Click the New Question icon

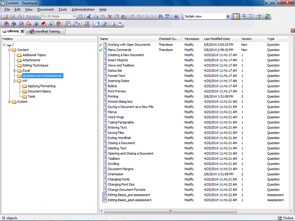(75, 24)
